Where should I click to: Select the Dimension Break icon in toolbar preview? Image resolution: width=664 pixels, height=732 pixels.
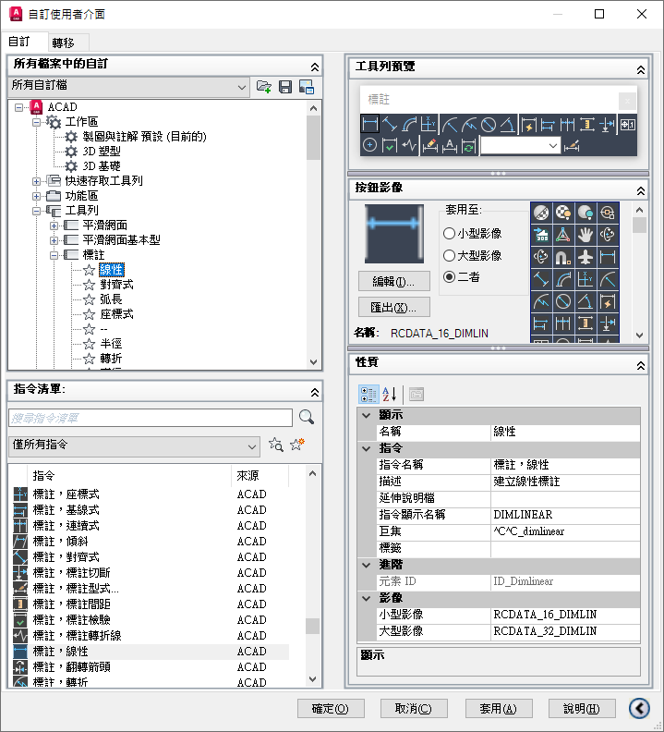pos(607,124)
